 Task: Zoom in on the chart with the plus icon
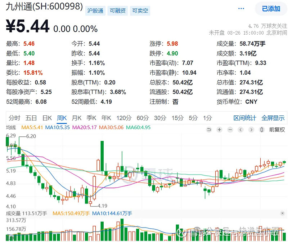point(219,130)
